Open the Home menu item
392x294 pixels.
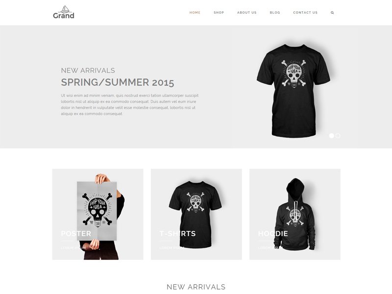point(195,13)
